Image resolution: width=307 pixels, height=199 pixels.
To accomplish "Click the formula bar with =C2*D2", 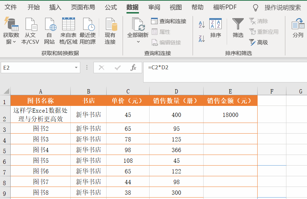I will 225,72.
